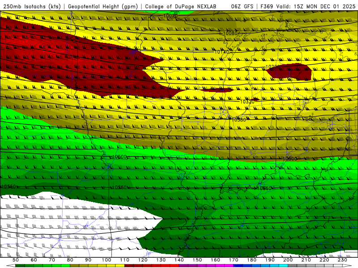Click the leftmost 10560 label at map edge
The image size is (358, 268).
9,186
